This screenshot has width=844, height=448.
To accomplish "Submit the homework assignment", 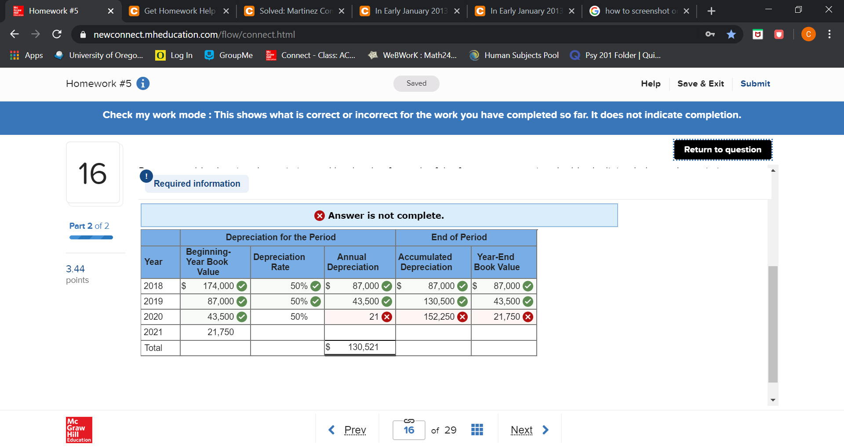I will coord(755,83).
